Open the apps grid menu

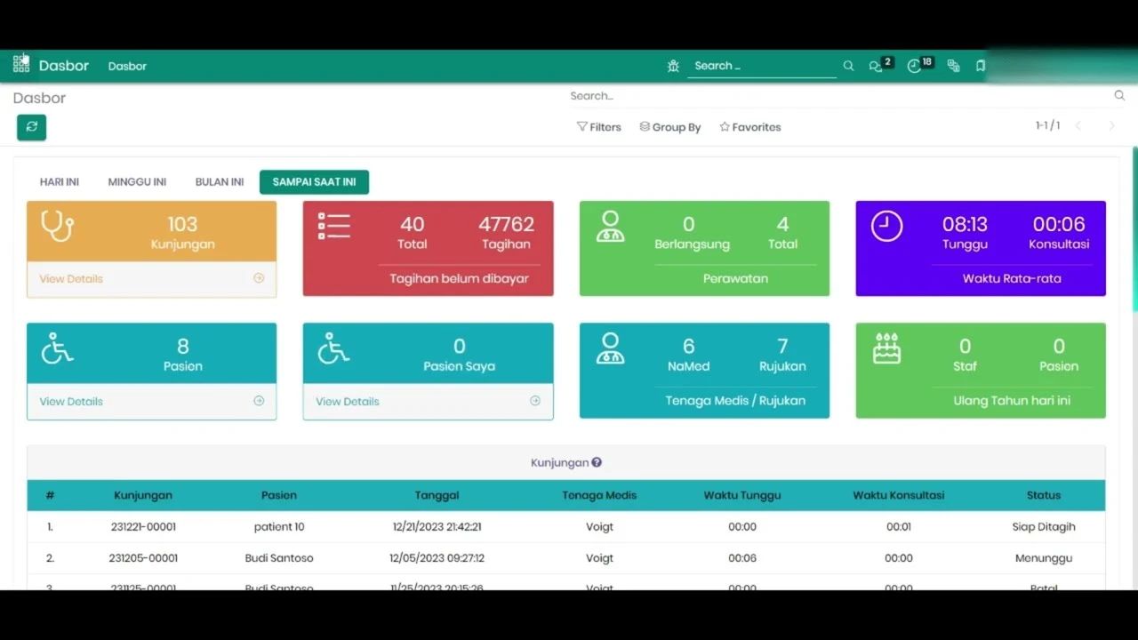[x=20, y=64]
